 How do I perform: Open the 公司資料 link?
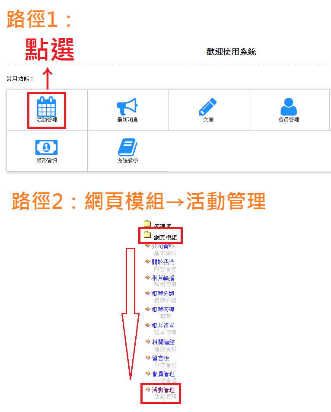(163, 246)
